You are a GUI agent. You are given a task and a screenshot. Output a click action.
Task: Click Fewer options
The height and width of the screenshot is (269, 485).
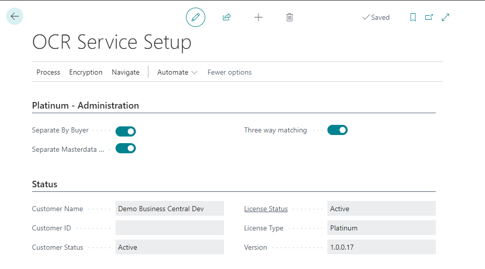(x=229, y=72)
